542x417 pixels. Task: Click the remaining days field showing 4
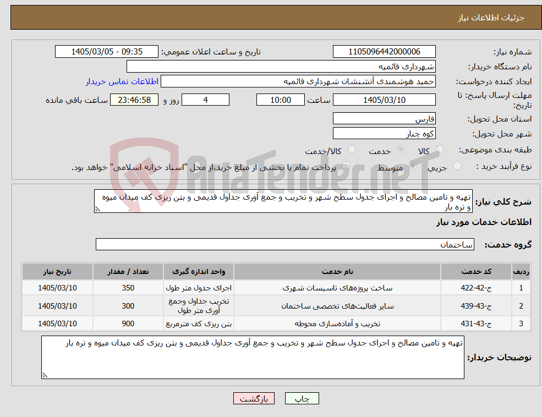coord(205,100)
